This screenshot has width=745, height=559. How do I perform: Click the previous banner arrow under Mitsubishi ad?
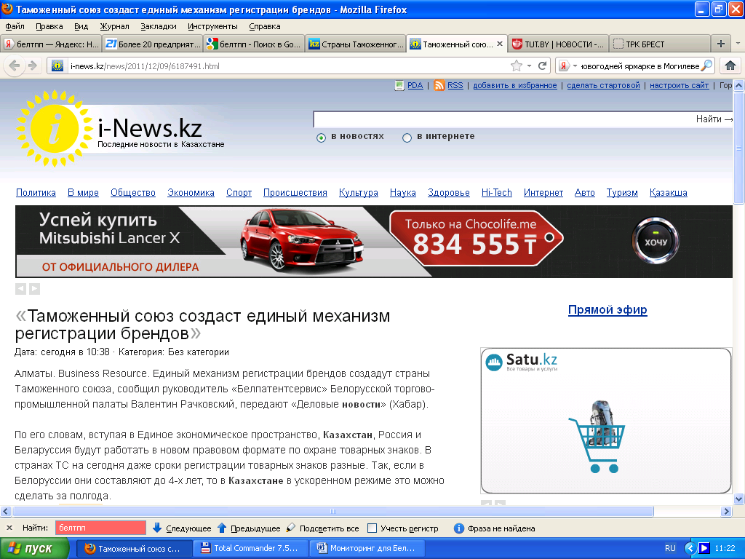tap(20, 288)
